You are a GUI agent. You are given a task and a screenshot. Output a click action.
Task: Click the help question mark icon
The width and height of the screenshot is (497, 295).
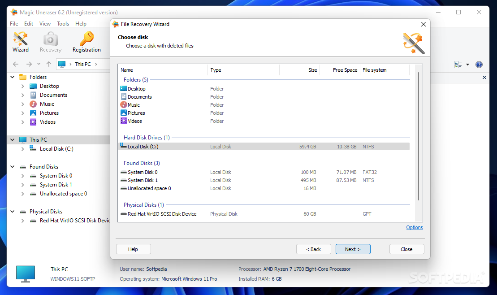(479, 65)
